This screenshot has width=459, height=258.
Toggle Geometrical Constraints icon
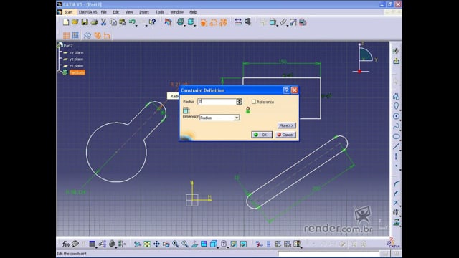click(x=98, y=35)
